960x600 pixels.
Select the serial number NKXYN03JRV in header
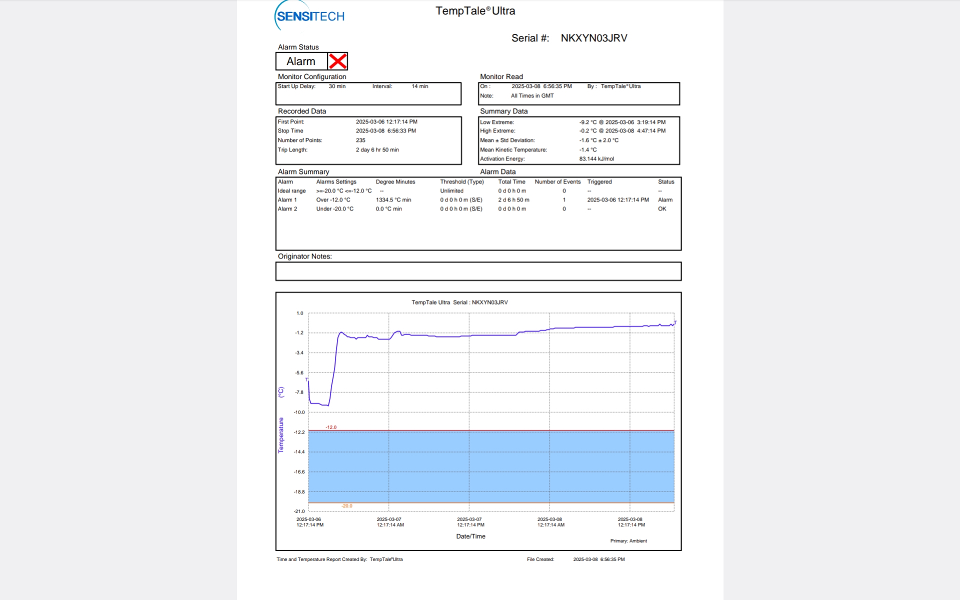pyautogui.click(x=593, y=38)
